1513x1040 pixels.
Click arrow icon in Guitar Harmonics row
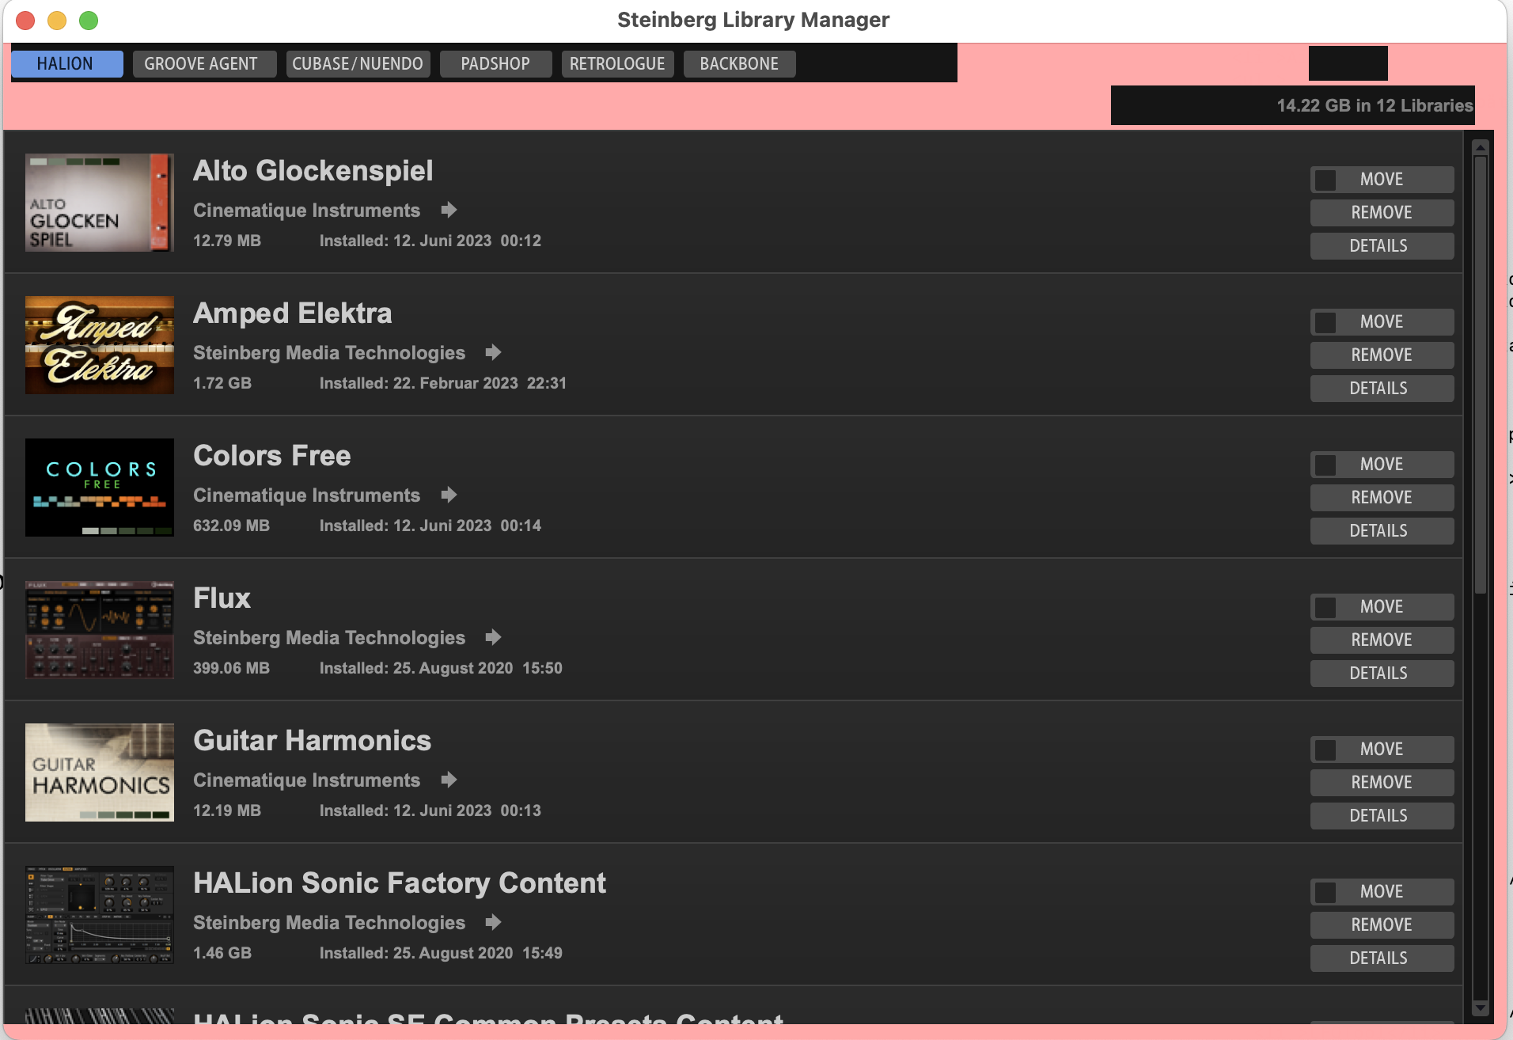(449, 780)
